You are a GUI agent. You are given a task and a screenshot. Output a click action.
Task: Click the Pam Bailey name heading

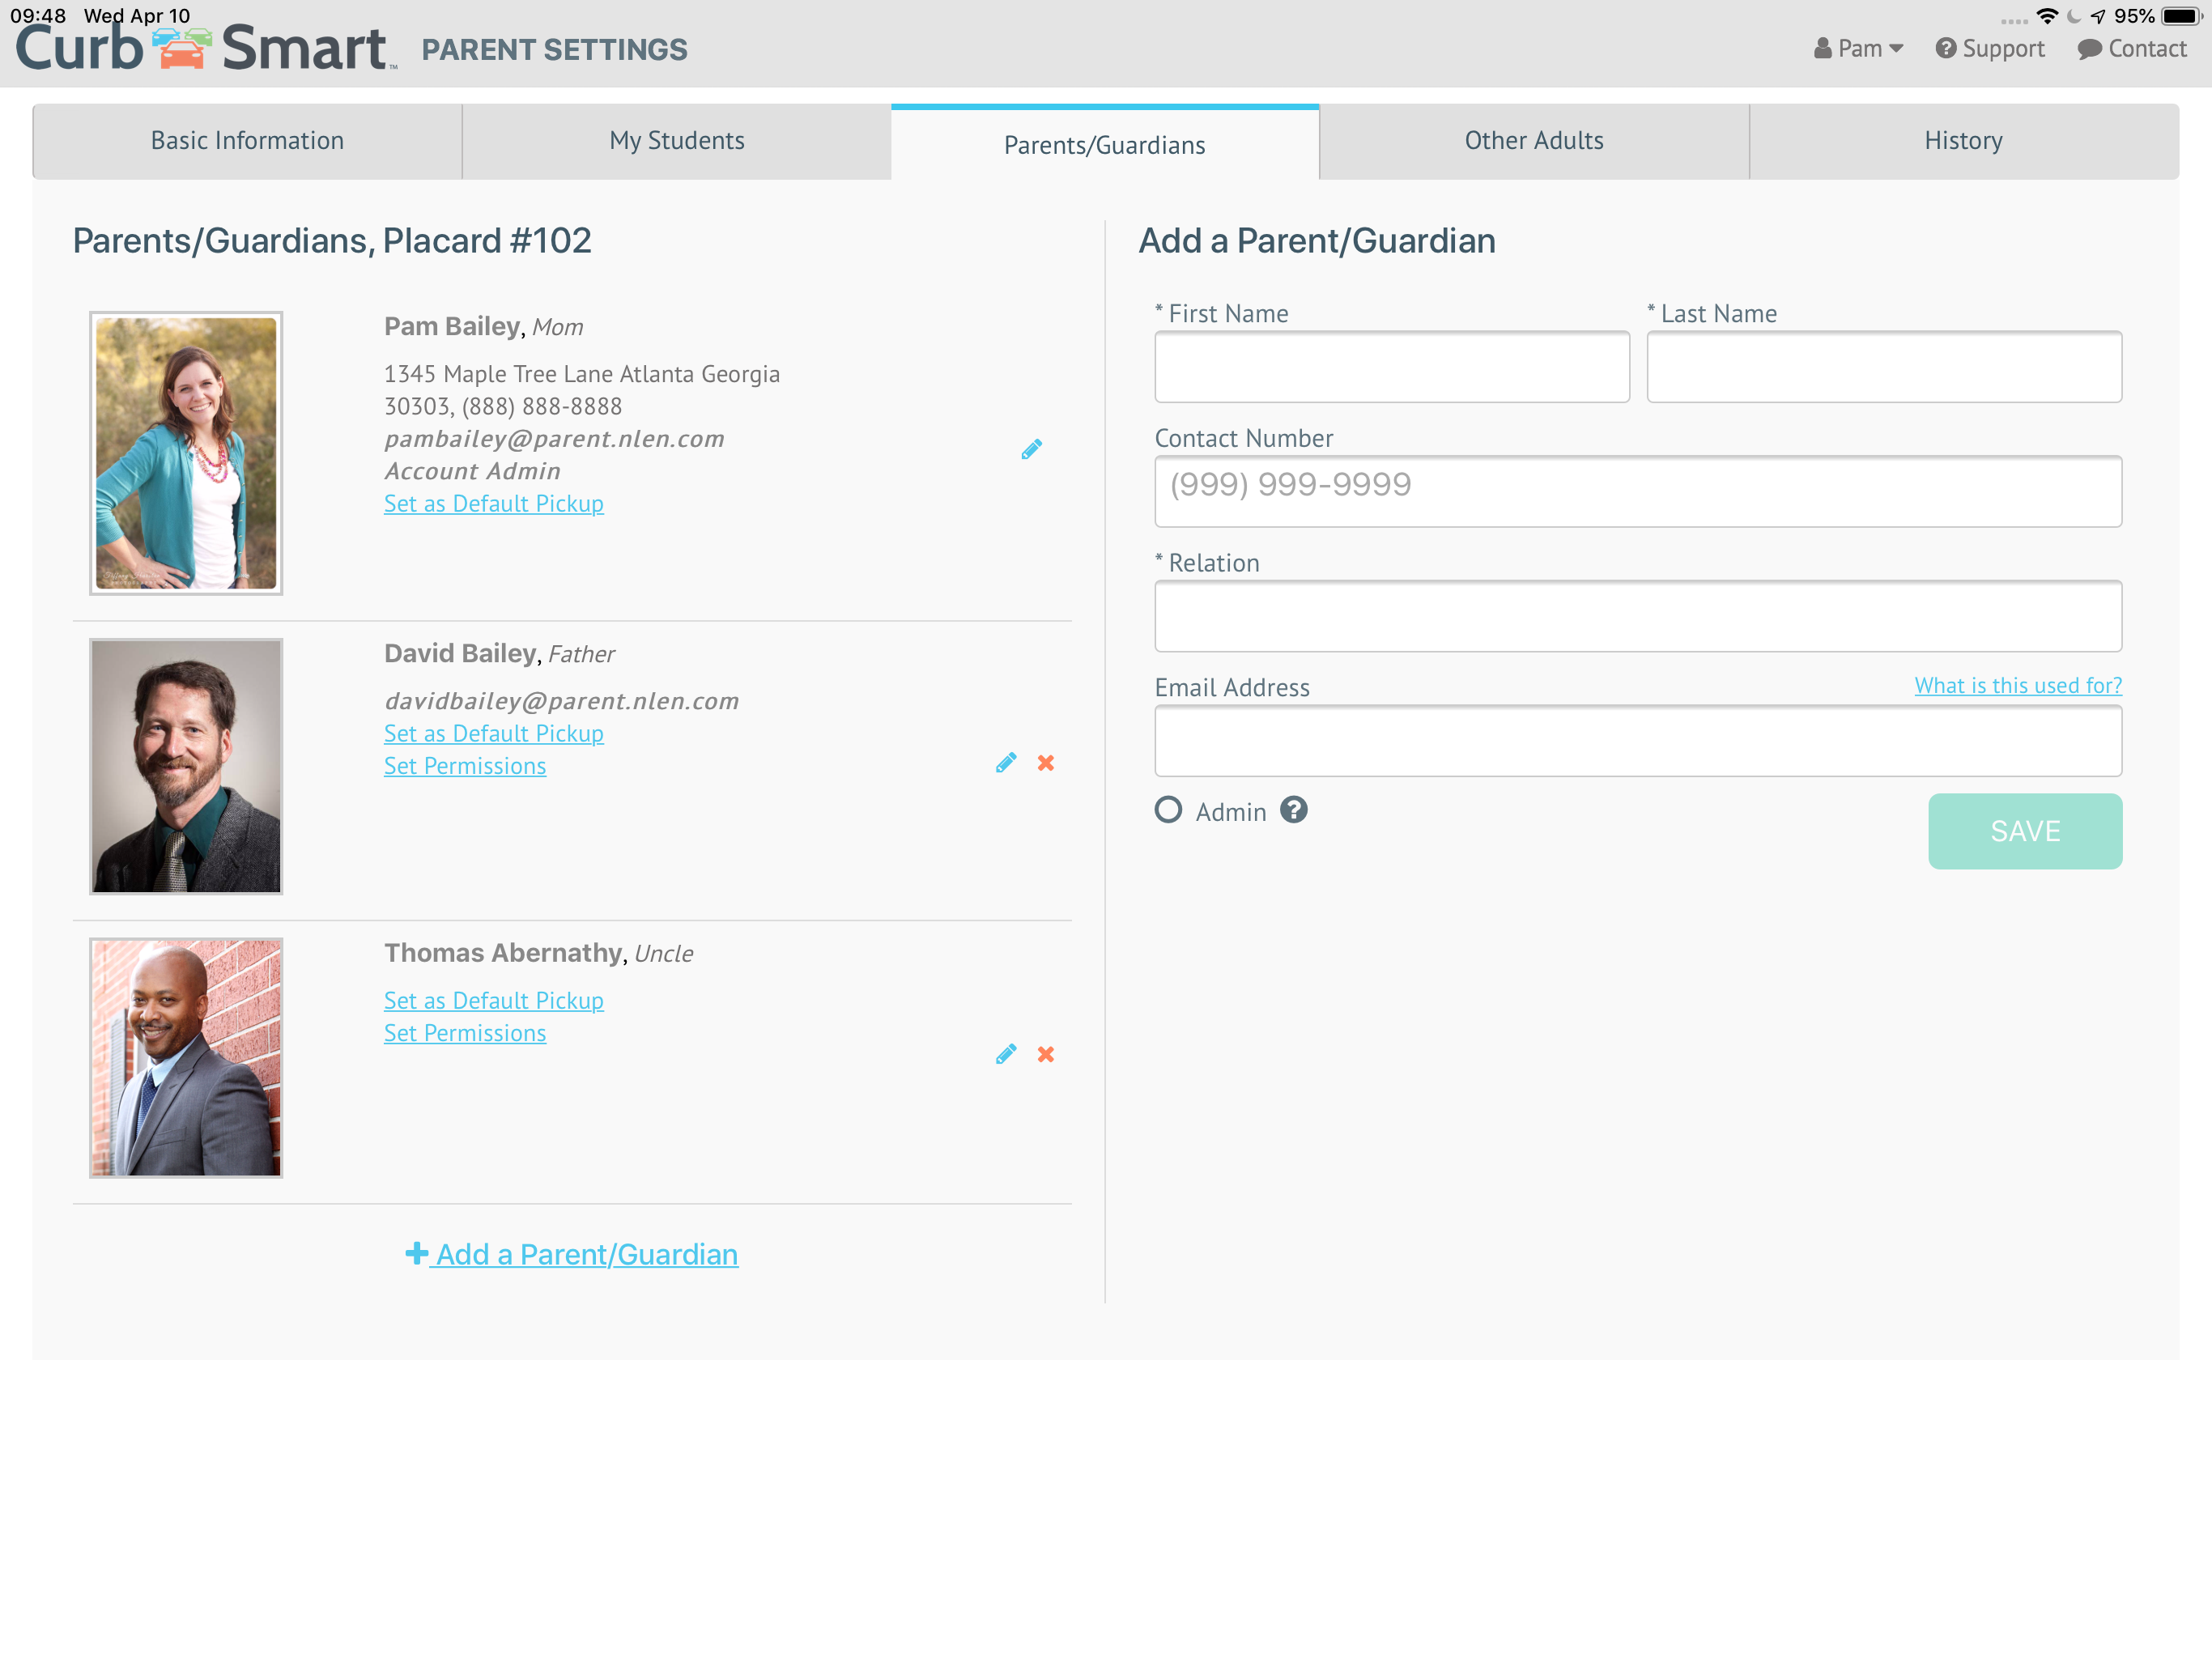(452, 327)
